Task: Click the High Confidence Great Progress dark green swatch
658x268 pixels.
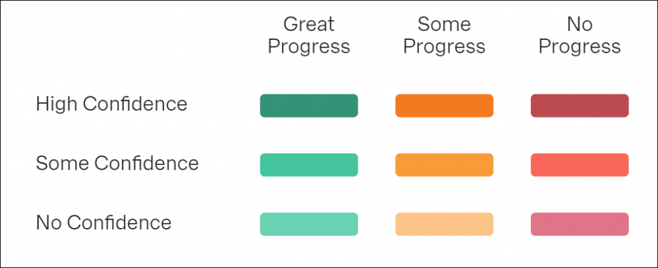Action: tap(309, 105)
